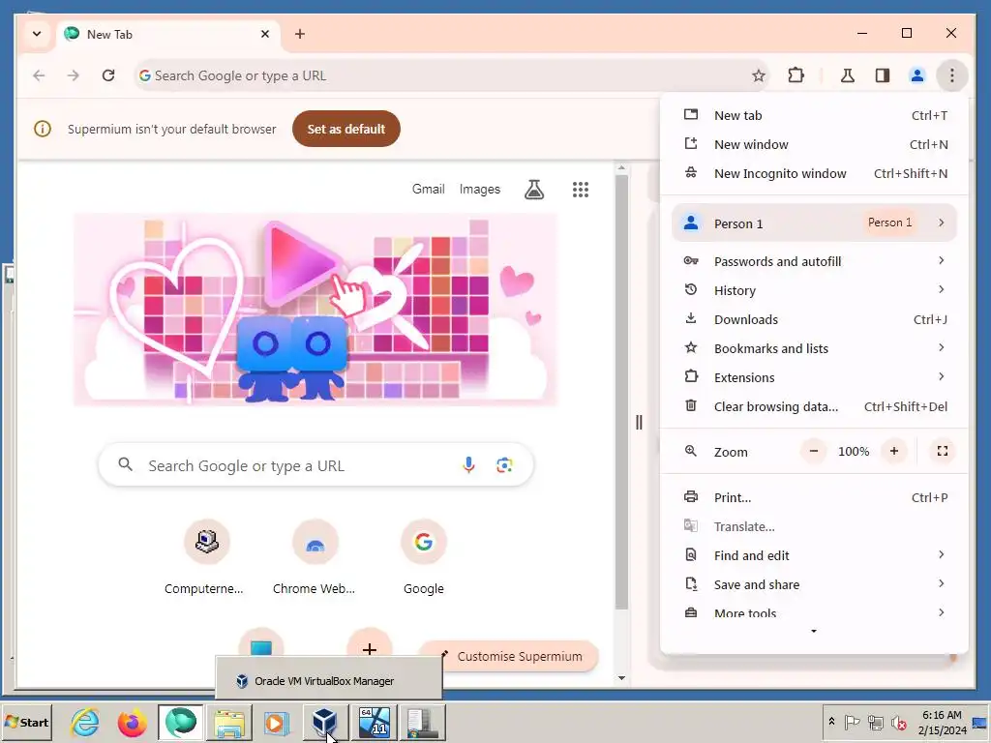Click the muted volume tray icon

(897, 722)
